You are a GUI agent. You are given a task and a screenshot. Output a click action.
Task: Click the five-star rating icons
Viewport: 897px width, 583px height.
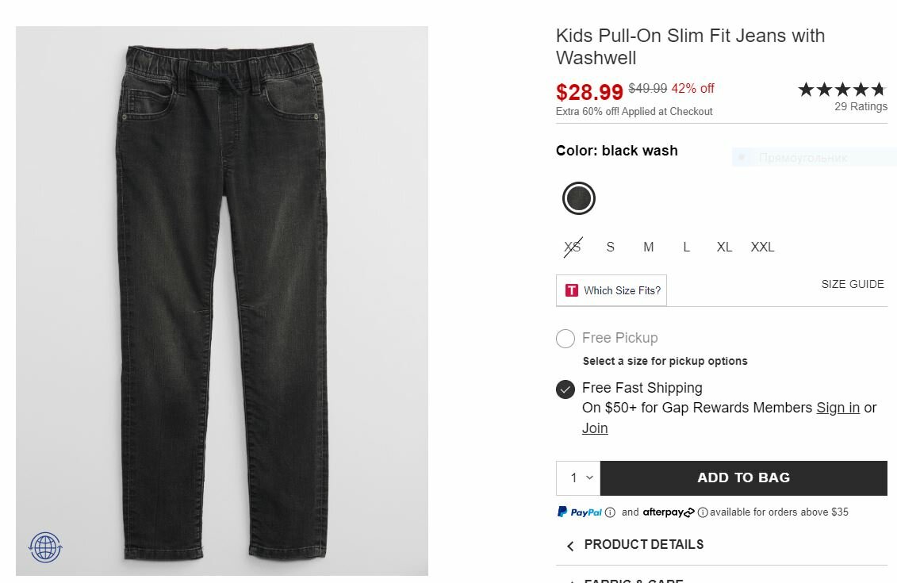point(841,90)
